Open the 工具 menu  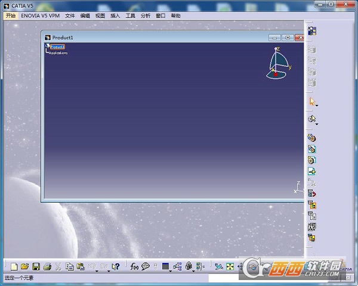[x=130, y=15]
